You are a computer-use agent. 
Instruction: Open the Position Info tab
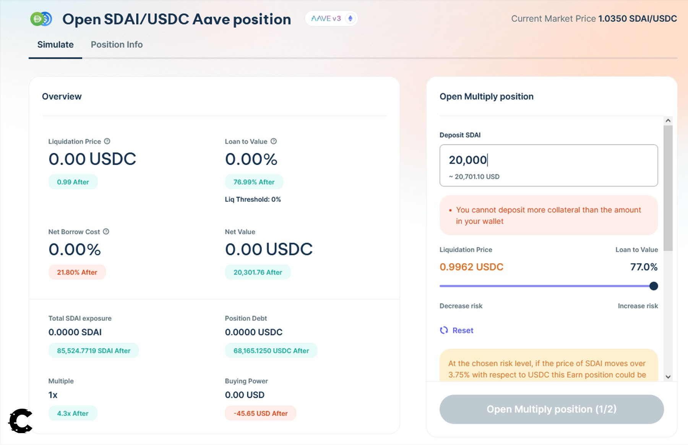click(x=117, y=45)
